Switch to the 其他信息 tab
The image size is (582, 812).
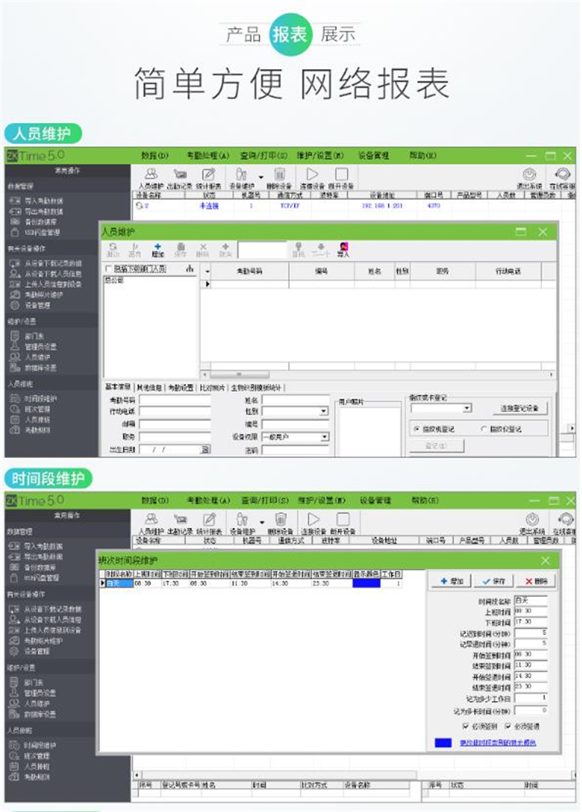(149, 387)
